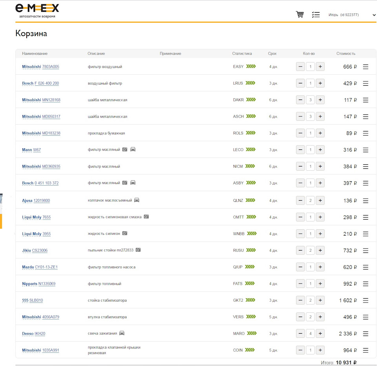Open the row menu icon for Mitsubishi 7803A005
Image resolution: width=377 pixels, height=367 pixels.
coord(366,67)
